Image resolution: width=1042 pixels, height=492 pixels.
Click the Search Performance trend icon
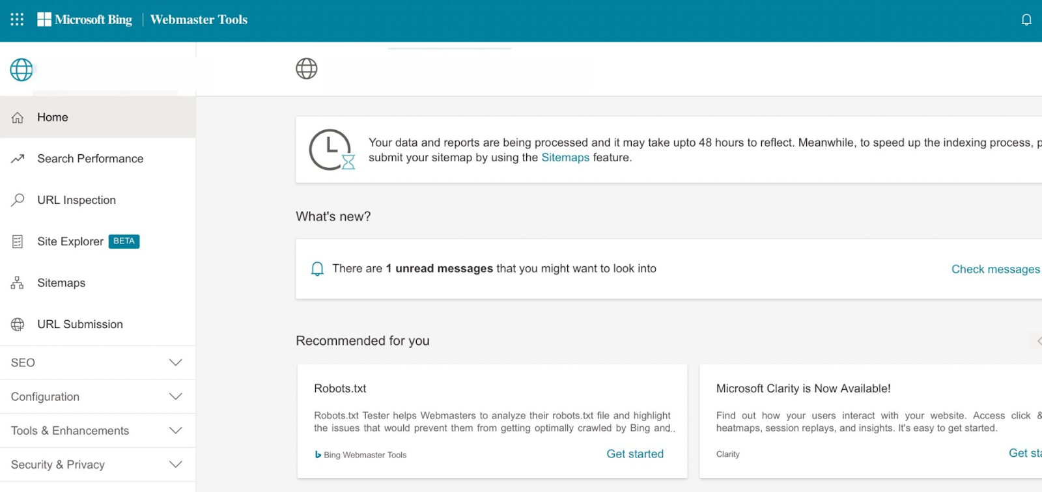pyautogui.click(x=18, y=159)
